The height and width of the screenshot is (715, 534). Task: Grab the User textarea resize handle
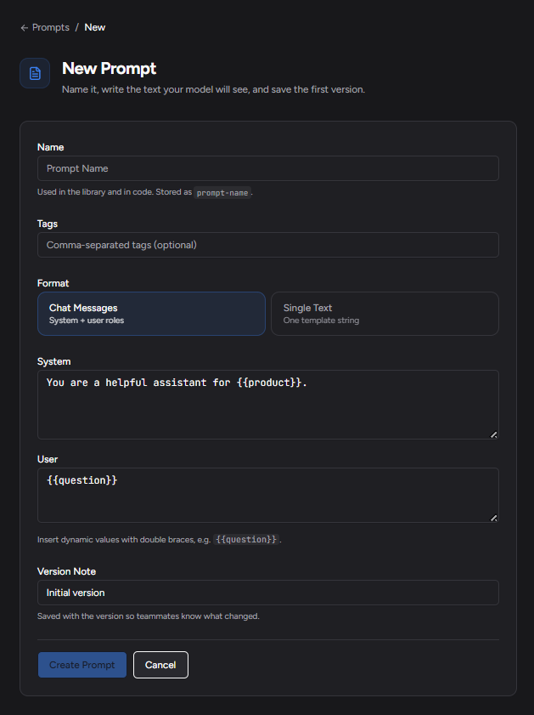(493, 518)
